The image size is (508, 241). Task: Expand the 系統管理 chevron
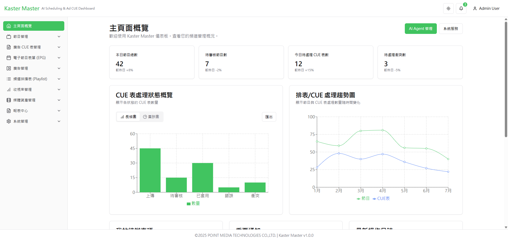click(59, 121)
